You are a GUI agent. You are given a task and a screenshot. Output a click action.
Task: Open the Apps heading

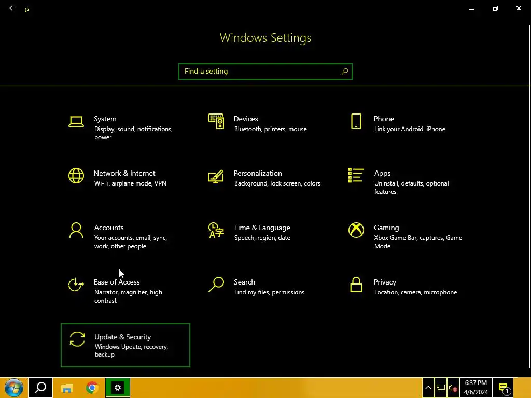tap(382, 173)
